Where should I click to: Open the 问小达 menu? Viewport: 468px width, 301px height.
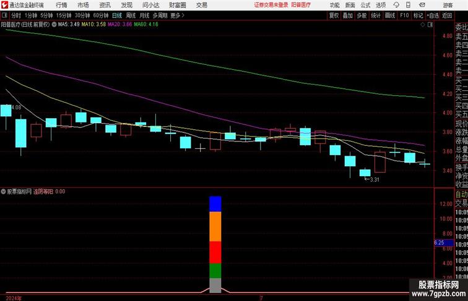150,5
